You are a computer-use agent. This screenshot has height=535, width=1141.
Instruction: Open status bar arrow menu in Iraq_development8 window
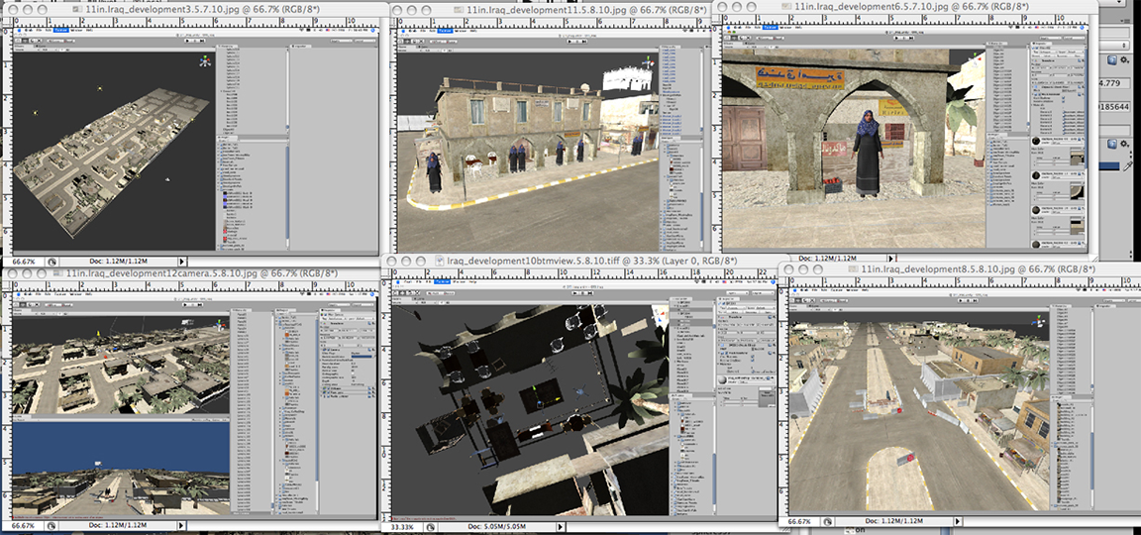pyautogui.click(x=958, y=521)
